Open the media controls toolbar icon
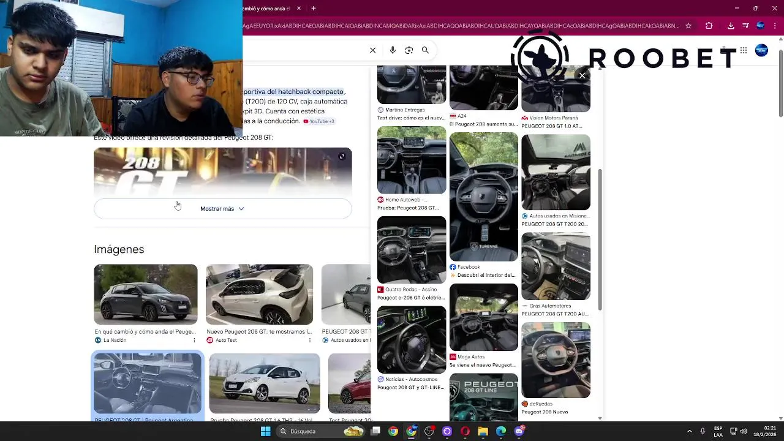Viewport: 784px width, 441px height. tap(745, 26)
